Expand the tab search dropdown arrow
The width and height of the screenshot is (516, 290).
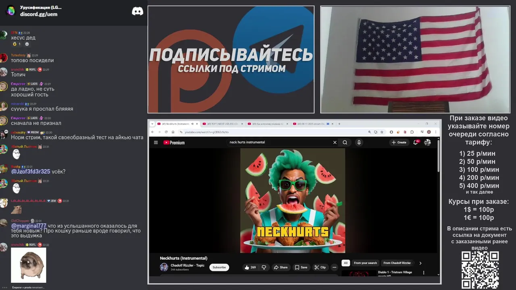[x=152, y=124]
